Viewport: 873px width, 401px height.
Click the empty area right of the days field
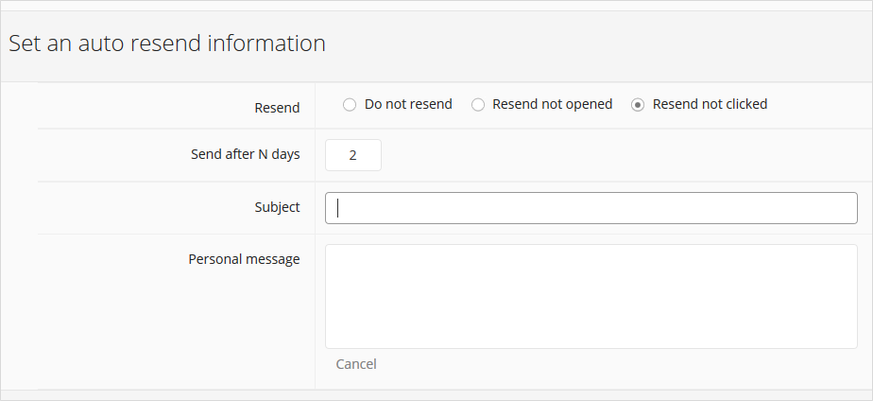coord(624,155)
